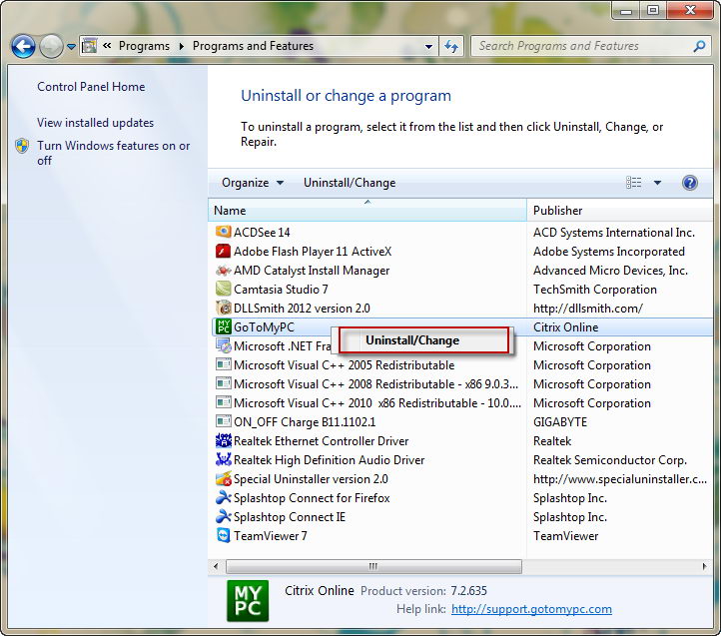Click the shield icon beside Windows features
Image resolution: width=721 pixels, height=636 pixels.
tap(22, 146)
